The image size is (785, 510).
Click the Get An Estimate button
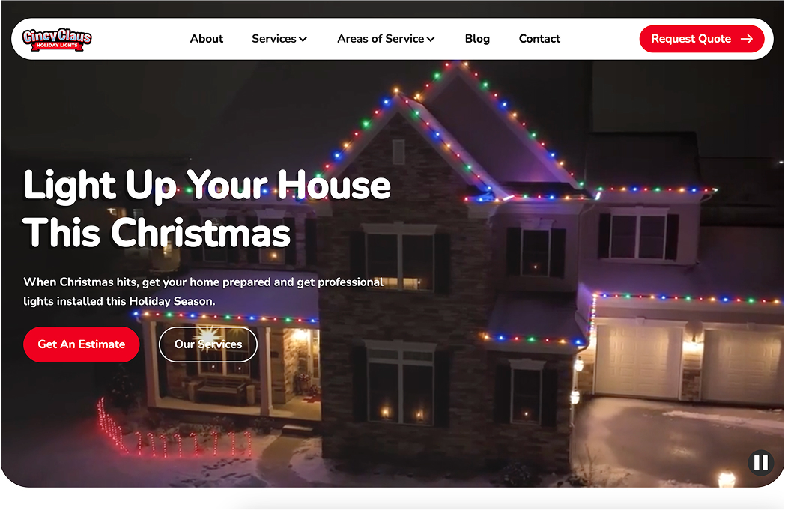(x=81, y=344)
